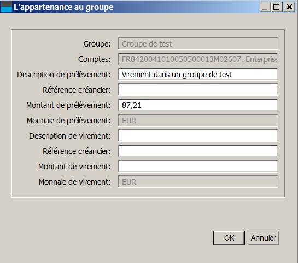Click into the Description de virement field
298x263 pixels.
tap(198, 136)
